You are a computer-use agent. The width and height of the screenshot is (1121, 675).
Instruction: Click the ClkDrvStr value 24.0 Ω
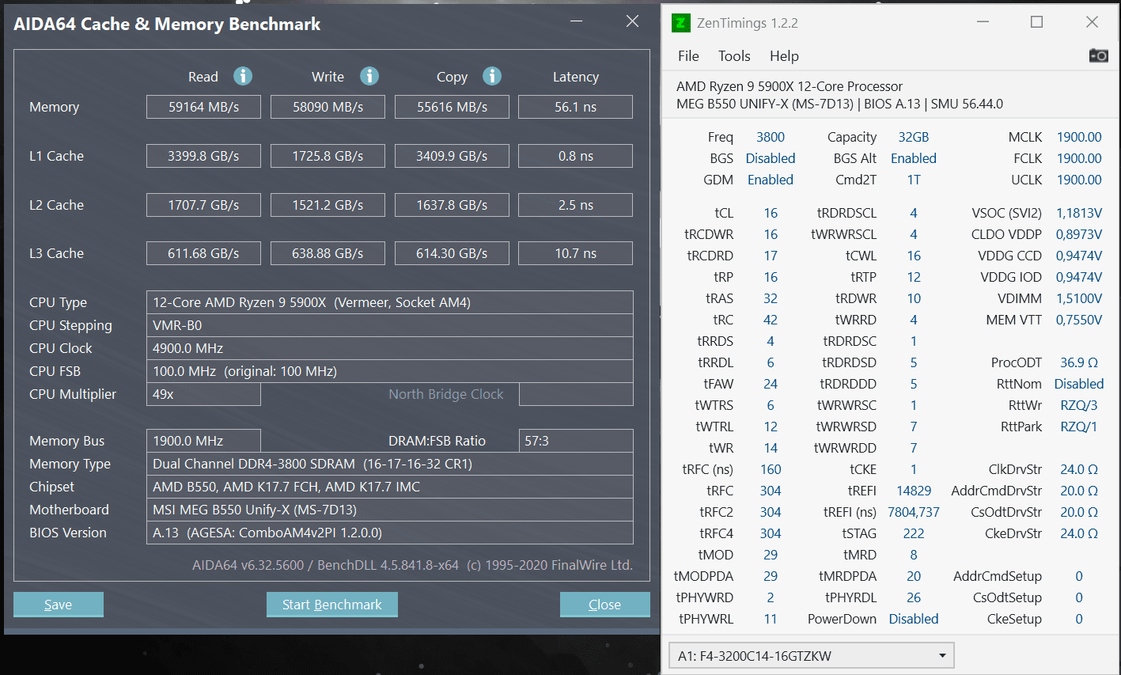coord(1079,469)
